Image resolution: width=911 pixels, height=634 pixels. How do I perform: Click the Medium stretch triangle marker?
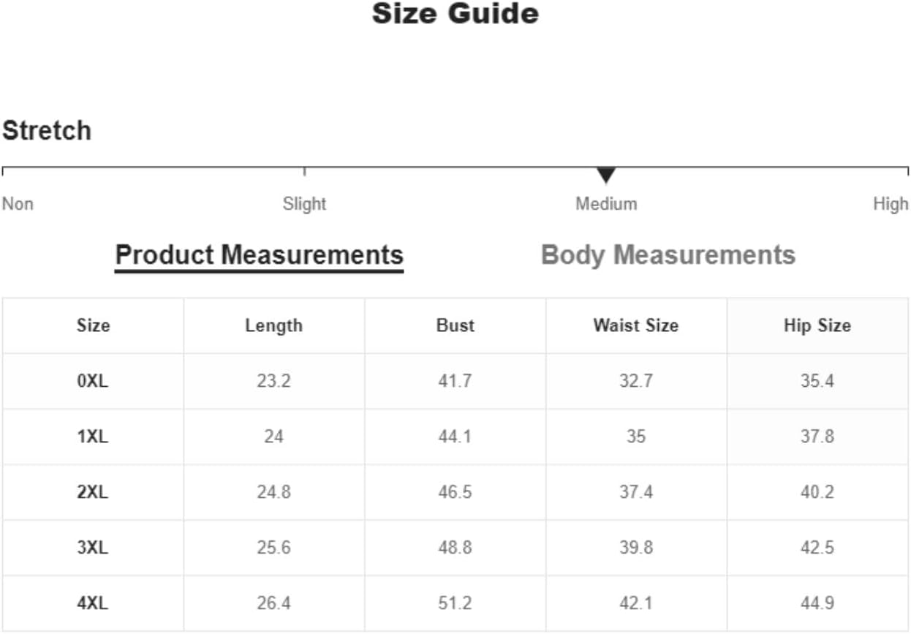605,176
